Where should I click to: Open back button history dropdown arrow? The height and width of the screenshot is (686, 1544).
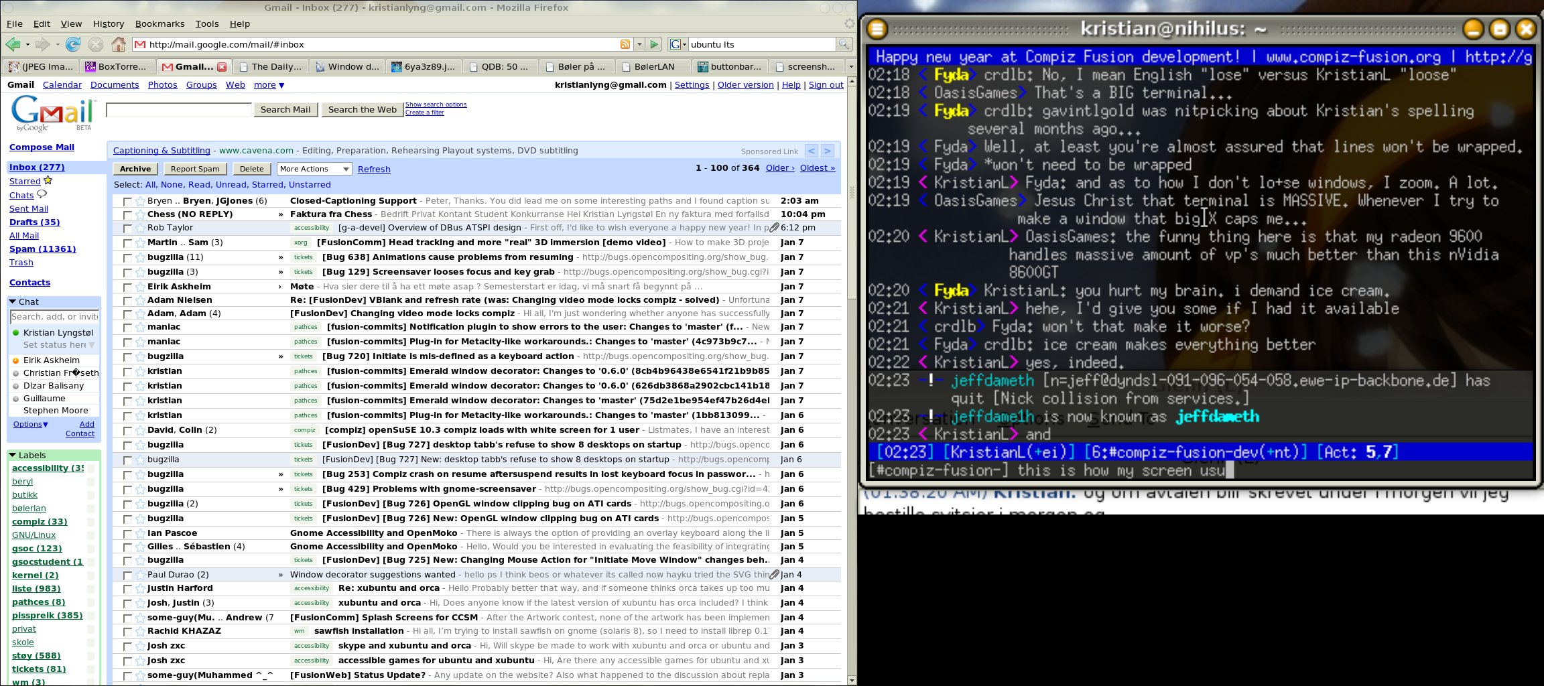[x=27, y=45]
